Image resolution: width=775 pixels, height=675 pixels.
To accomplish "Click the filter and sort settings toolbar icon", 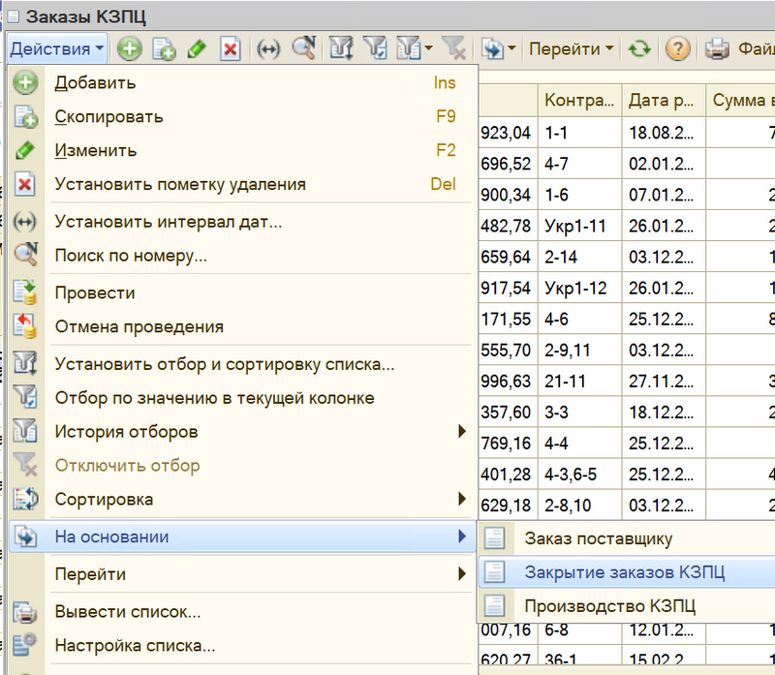I will [341, 48].
